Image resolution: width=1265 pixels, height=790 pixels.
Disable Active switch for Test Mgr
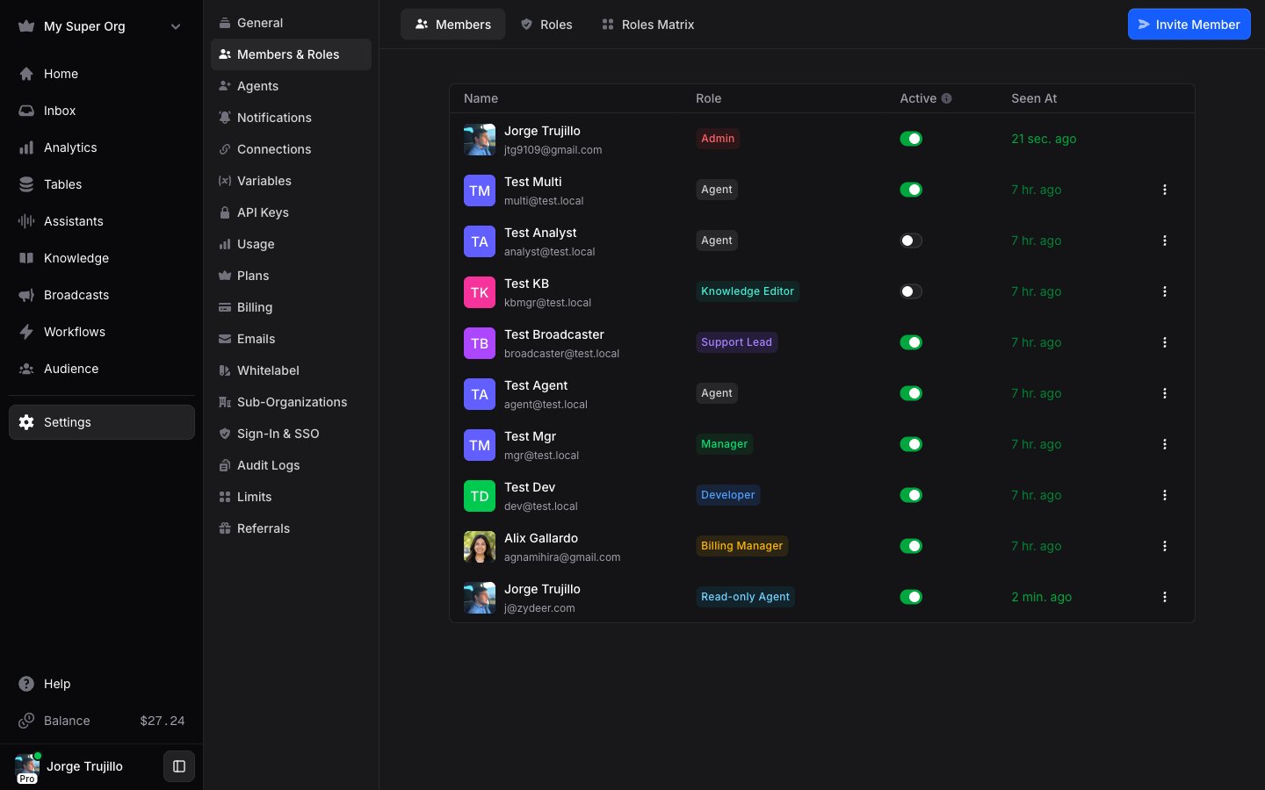point(911,444)
